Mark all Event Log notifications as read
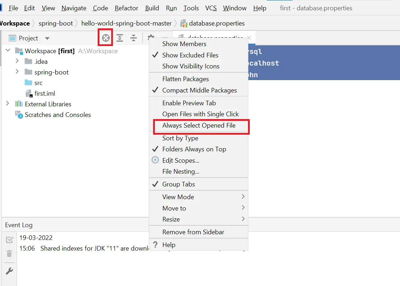This screenshot has height=286, width=400. [x=9, y=240]
